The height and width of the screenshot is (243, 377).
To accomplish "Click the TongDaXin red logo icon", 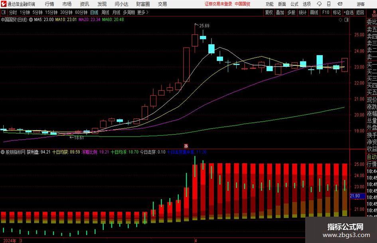I will pos(4,4).
